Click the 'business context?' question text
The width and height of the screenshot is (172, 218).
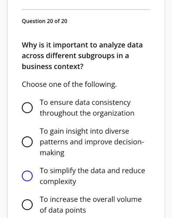(53, 67)
